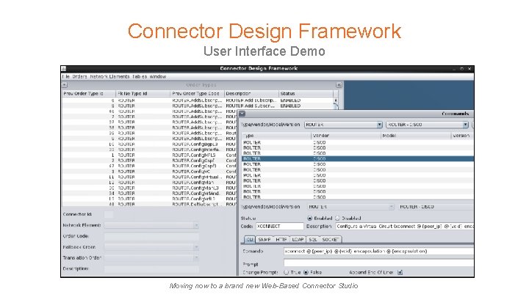Switch to the SQL tab
Viewport: 529px width, 297px height.
(313, 239)
